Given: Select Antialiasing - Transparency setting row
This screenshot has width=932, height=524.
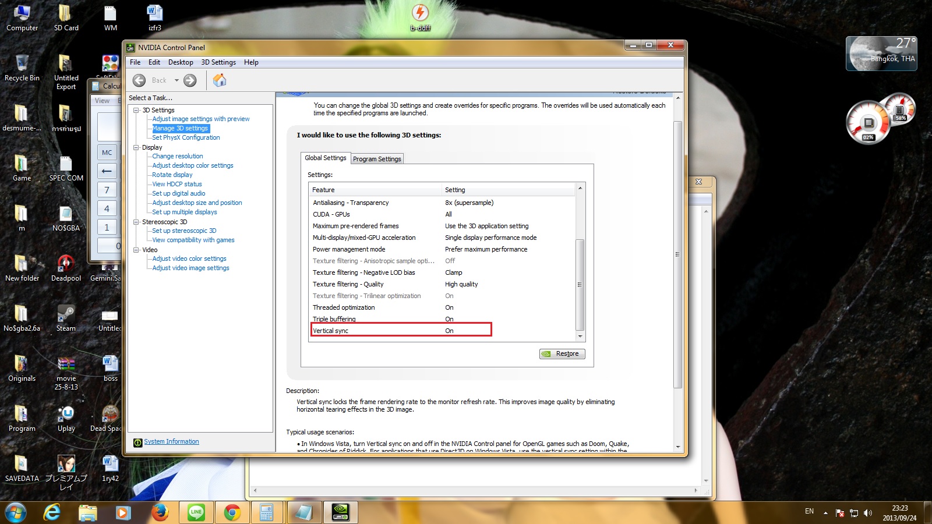Looking at the screenshot, I should [x=443, y=203].
